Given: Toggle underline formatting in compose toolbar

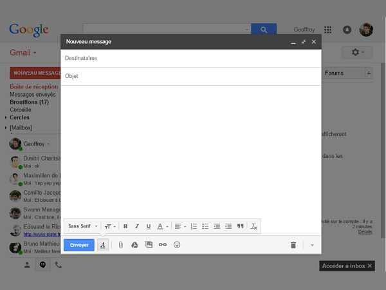Looking at the screenshot, I should [149, 226].
